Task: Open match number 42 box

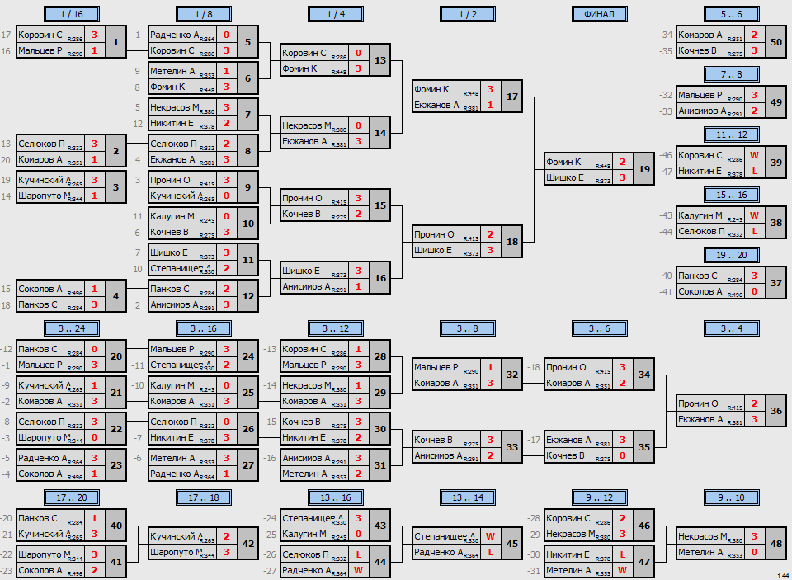Action: click(247, 544)
